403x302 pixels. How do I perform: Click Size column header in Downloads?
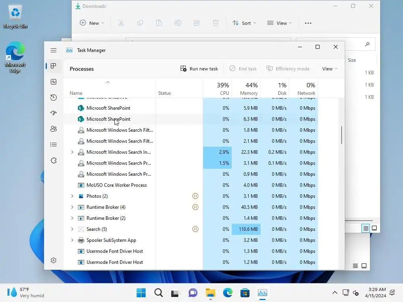pos(352,60)
